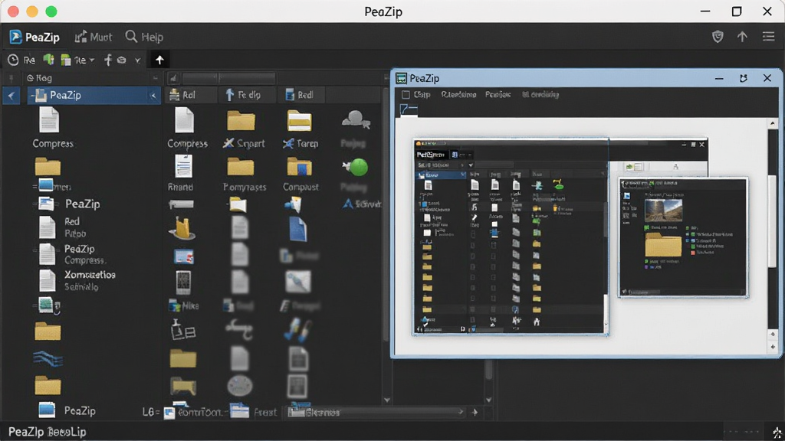The width and height of the screenshot is (785, 441).
Task: Click the shield icon in header
Action: 718,37
